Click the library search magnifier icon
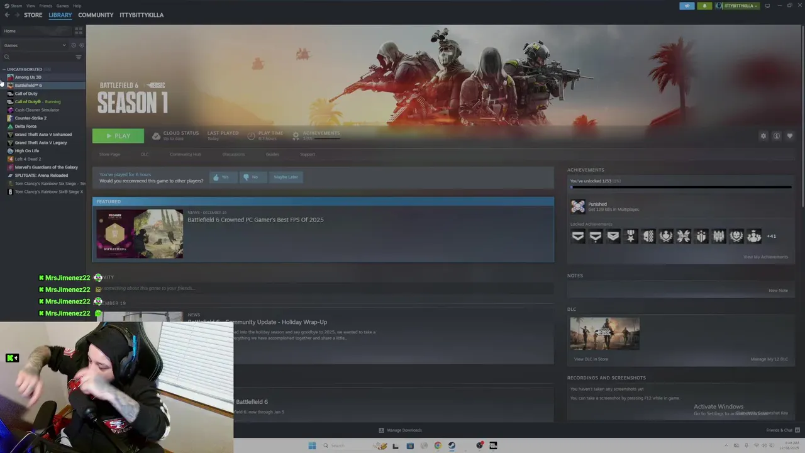This screenshot has height=453, width=805. click(x=7, y=57)
